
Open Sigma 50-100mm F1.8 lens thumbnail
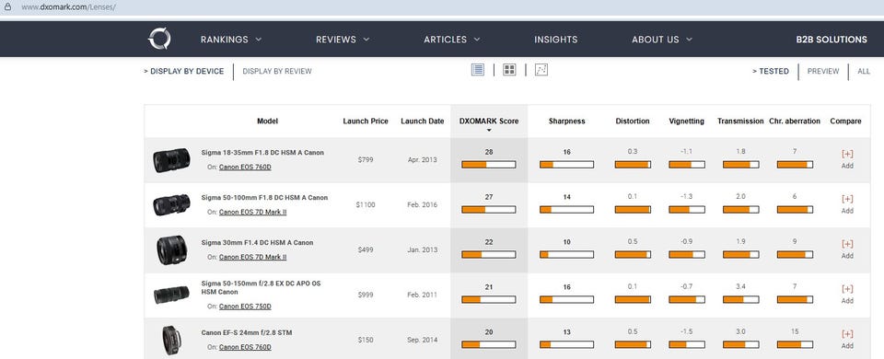(x=171, y=205)
